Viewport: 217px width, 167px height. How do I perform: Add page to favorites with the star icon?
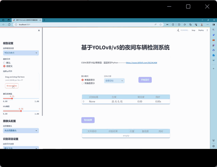[x=161, y=25]
